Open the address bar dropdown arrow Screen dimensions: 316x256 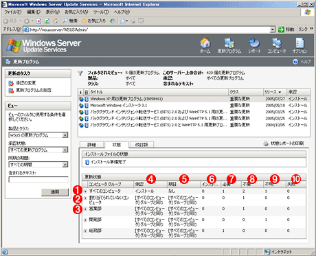pos(272,30)
